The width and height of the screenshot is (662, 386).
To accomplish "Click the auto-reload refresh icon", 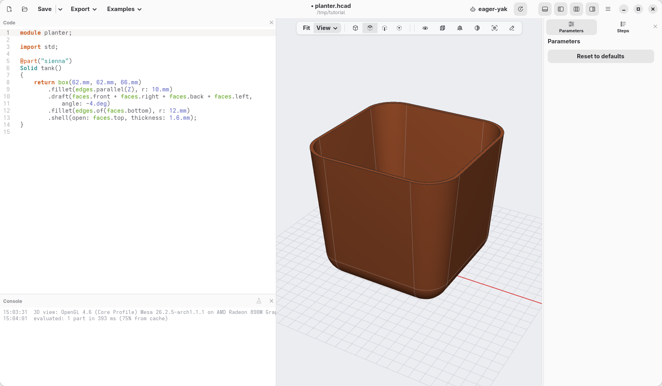I will point(521,9).
